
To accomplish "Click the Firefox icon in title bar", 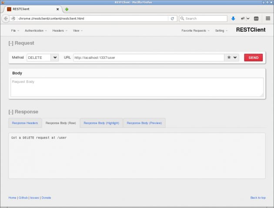I will tap(3, 2).
